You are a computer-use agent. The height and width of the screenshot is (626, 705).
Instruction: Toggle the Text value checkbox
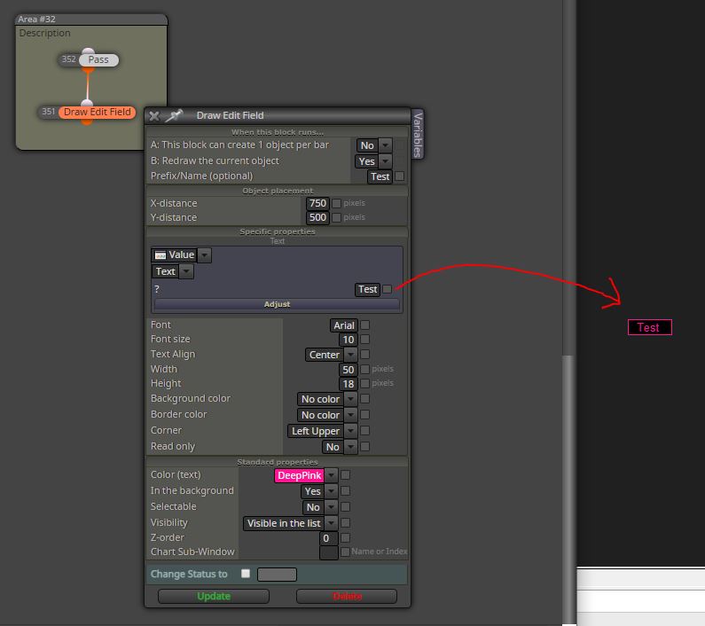[x=387, y=289]
